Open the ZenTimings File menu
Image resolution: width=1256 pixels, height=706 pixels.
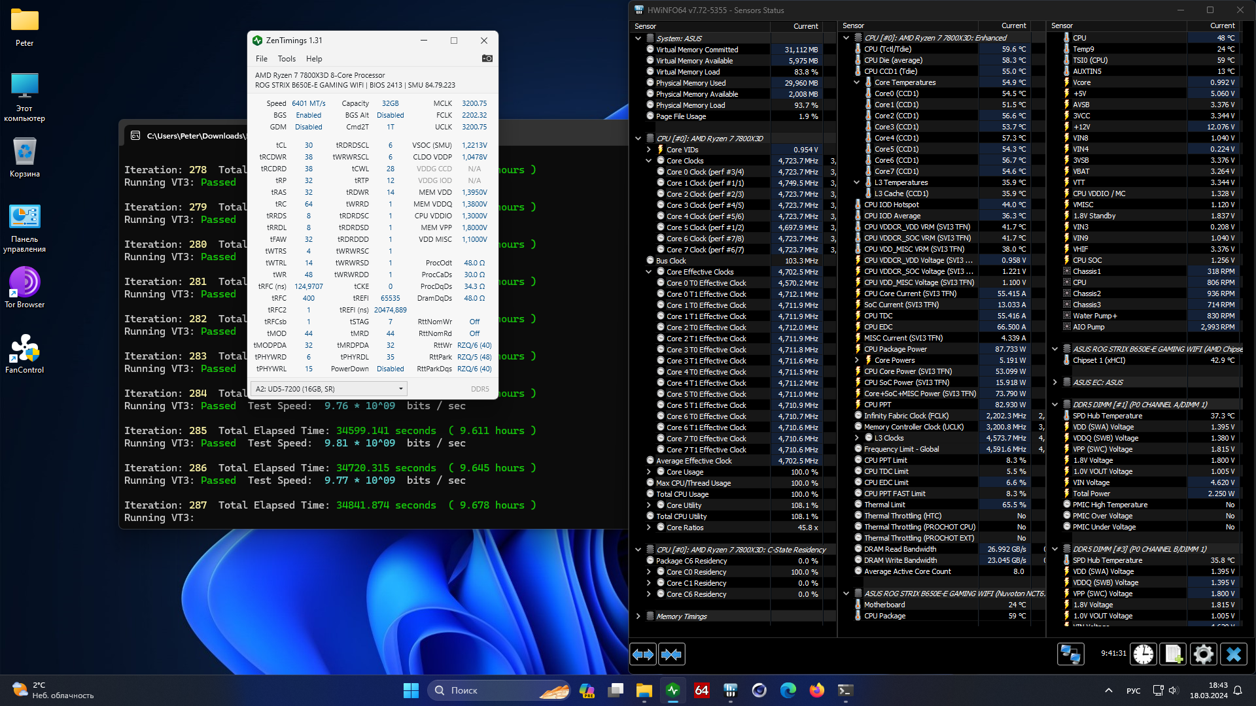click(261, 59)
